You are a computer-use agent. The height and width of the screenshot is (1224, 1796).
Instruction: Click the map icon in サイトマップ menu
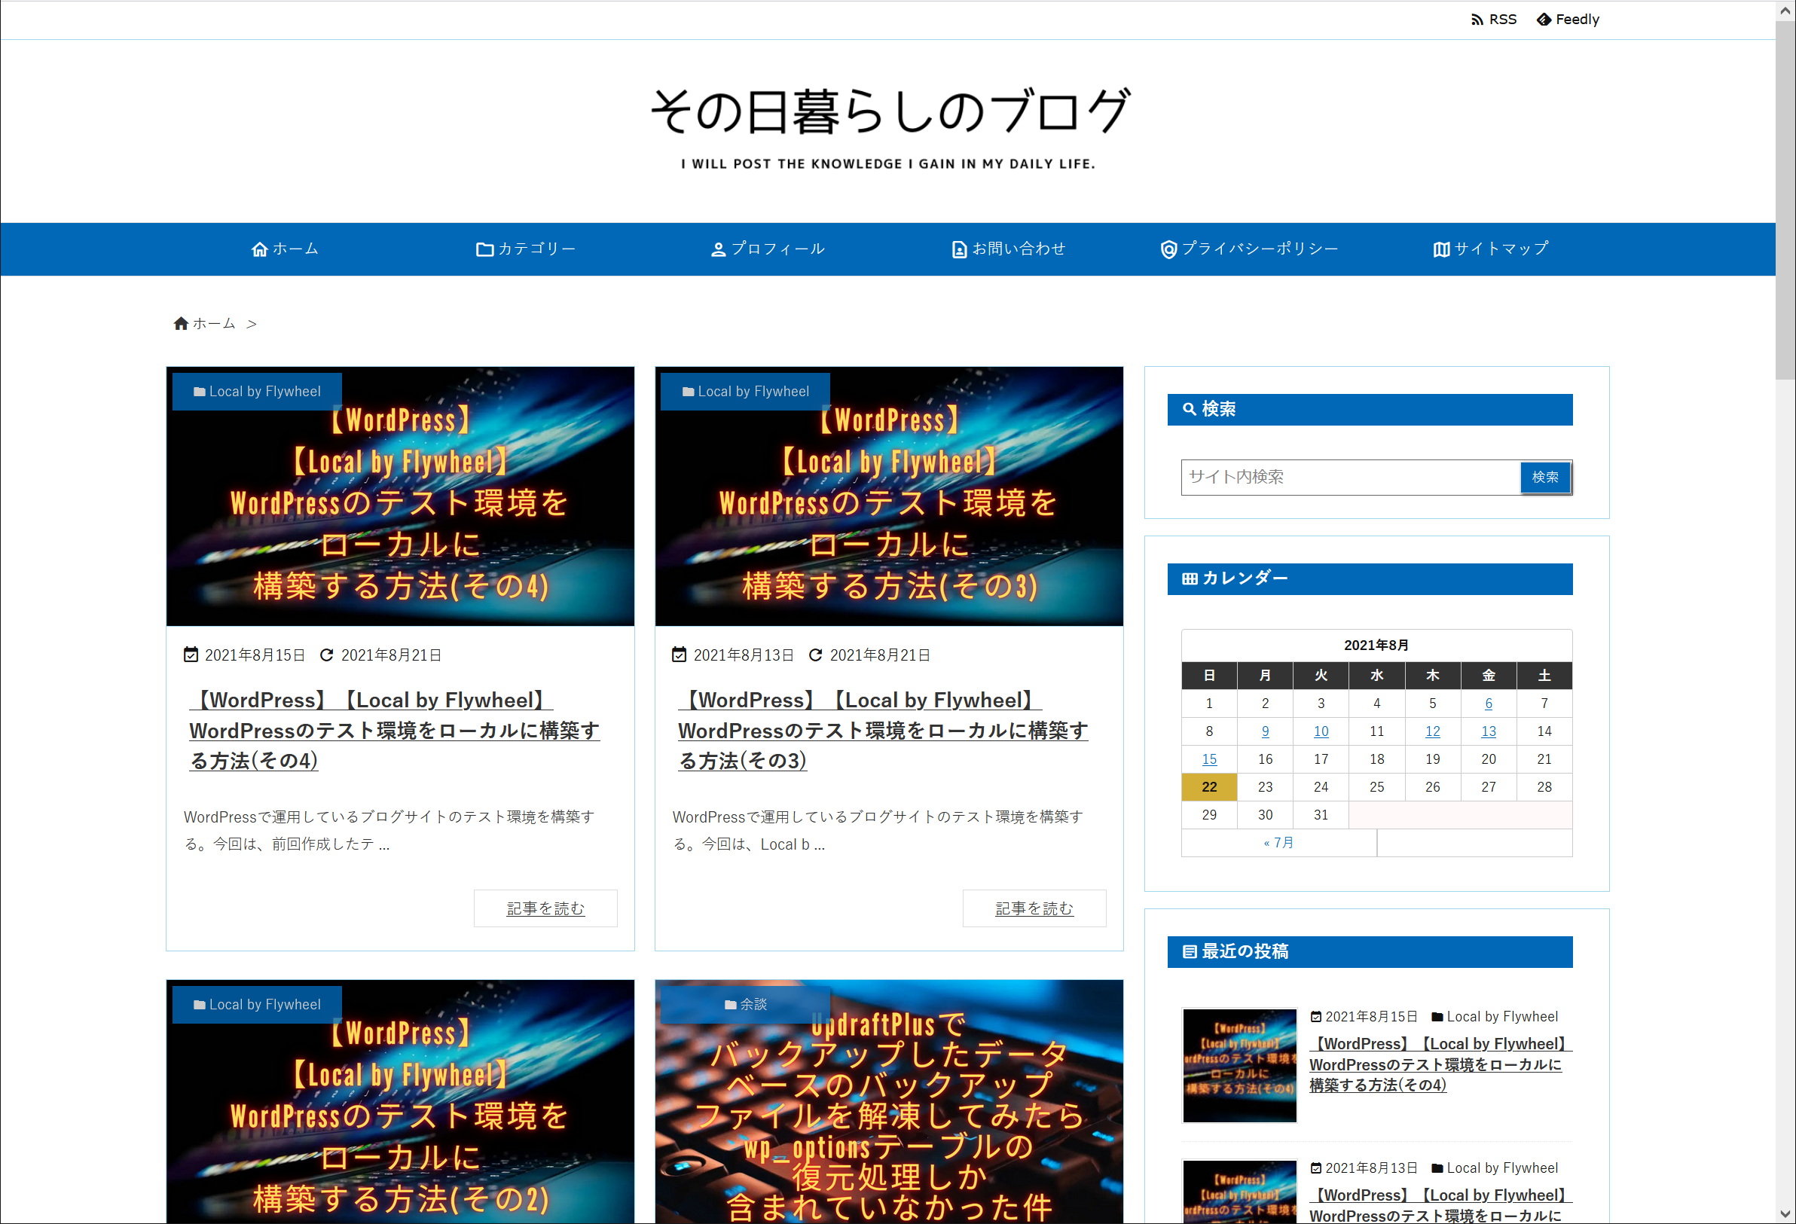[1441, 249]
